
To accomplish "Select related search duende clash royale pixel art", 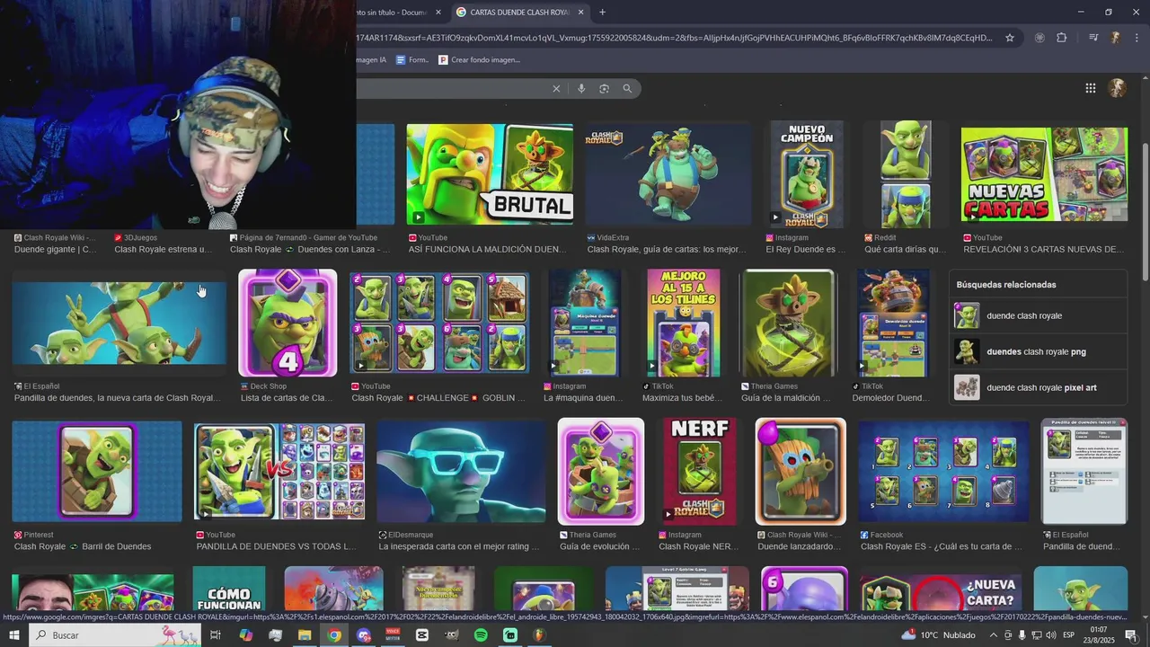I will 1038,387.
